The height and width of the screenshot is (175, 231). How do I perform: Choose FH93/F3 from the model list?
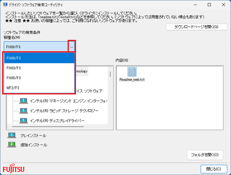(x=39, y=68)
